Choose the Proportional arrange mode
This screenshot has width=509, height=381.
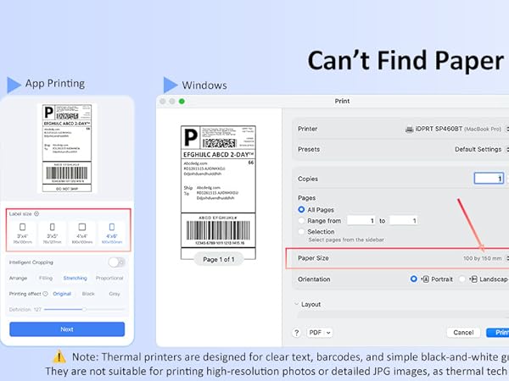pos(109,278)
